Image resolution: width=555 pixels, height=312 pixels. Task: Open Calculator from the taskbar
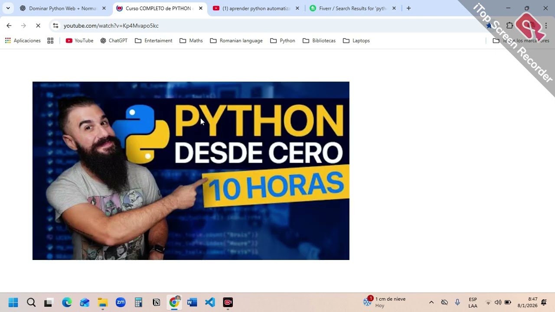click(x=138, y=302)
